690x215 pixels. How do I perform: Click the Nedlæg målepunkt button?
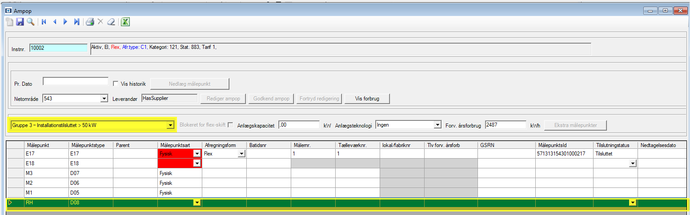[x=190, y=84]
